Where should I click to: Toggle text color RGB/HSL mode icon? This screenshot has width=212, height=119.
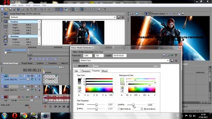click(79, 88)
